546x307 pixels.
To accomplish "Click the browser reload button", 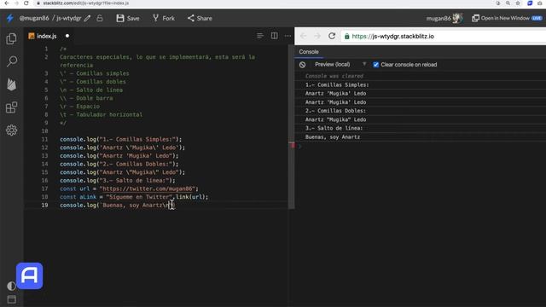I will (26, 3).
